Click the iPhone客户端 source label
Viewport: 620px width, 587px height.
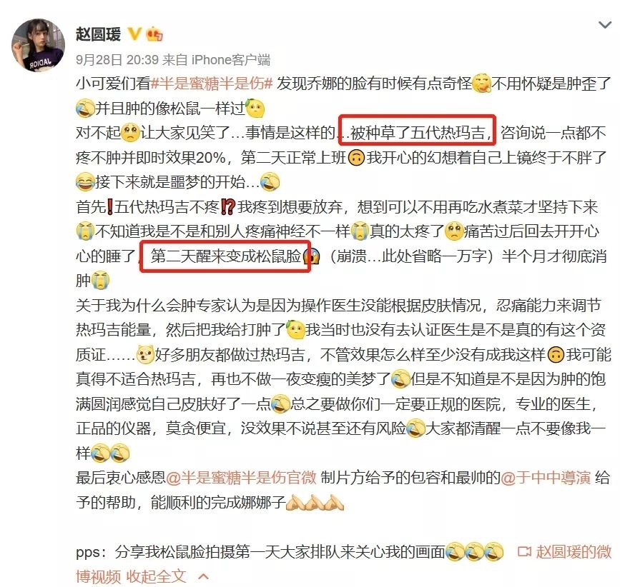coord(231,60)
